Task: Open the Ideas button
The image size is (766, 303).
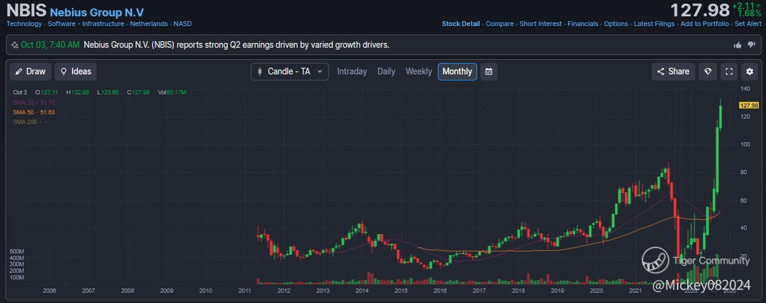Action: [x=76, y=71]
